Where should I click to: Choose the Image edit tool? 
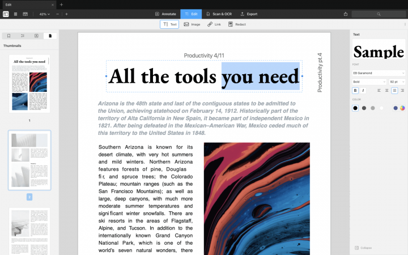pos(192,24)
